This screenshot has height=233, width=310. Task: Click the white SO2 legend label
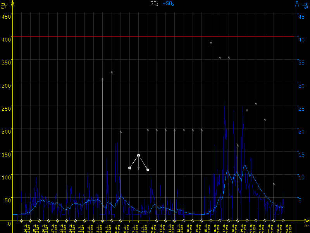(154, 3)
